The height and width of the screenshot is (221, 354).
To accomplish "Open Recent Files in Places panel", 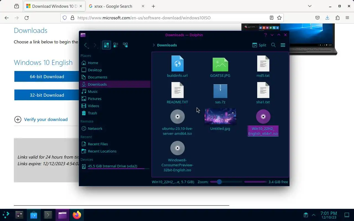I will (x=115, y=144).
